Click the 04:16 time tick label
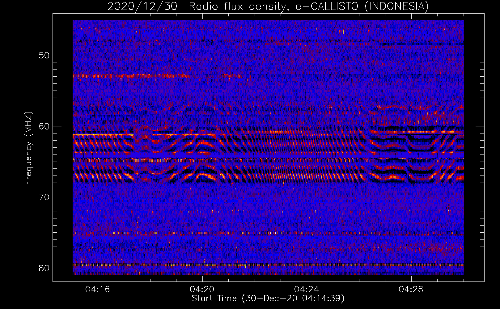Viewport: 500px width, 309px height. pos(98,290)
